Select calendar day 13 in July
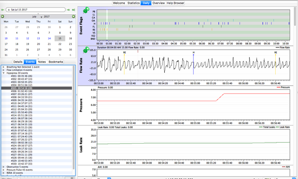Viewport: 298px width, 179px height. pos(38,38)
